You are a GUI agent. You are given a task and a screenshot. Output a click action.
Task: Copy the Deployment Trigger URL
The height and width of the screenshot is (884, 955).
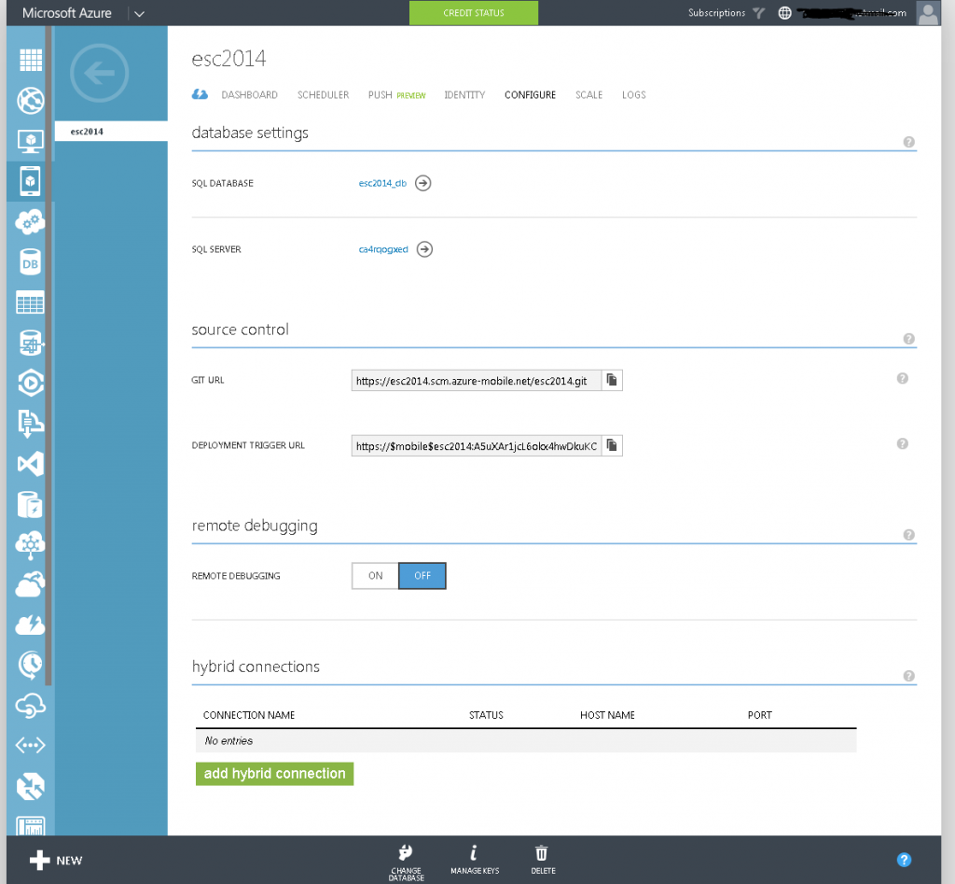[x=613, y=445]
